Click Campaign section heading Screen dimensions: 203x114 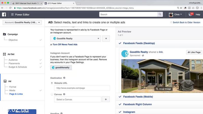coord(13,34)
